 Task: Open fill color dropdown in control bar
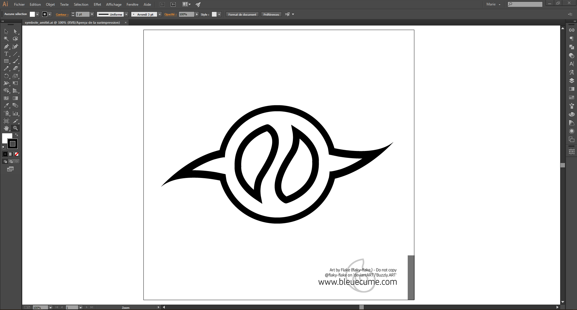(x=37, y=14)
